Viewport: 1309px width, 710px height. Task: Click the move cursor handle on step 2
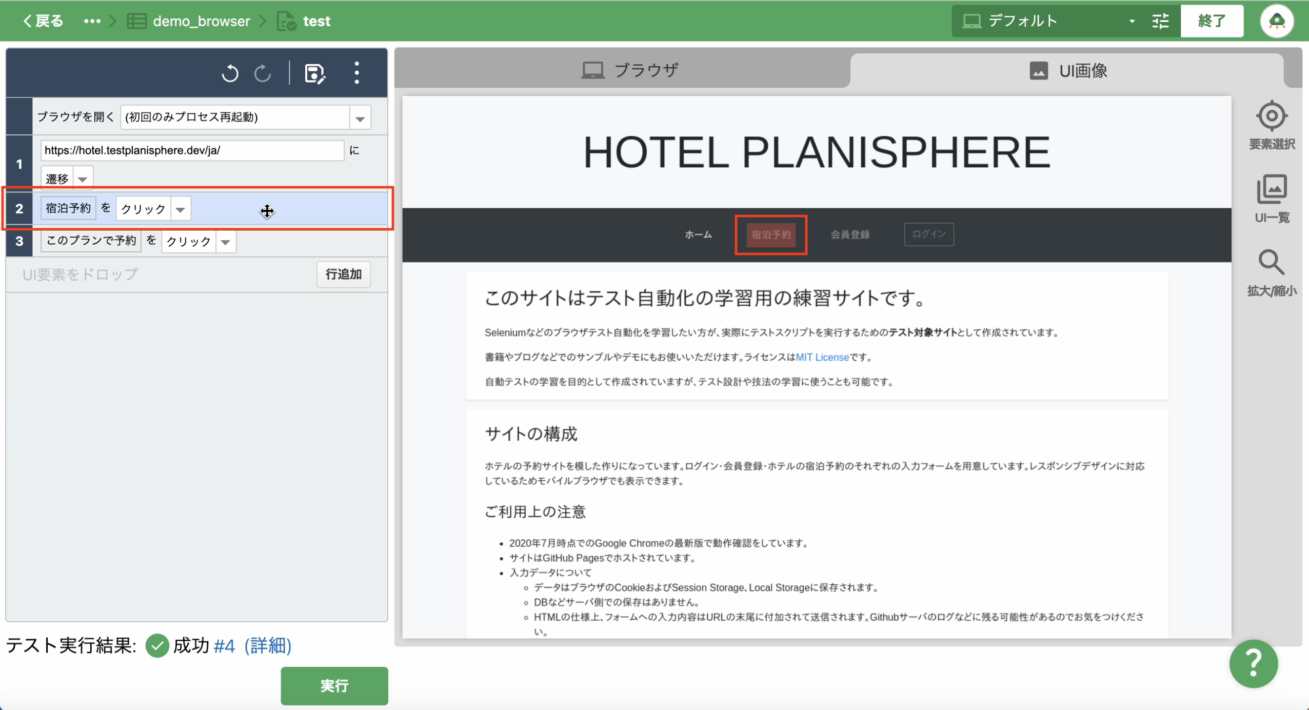click(267, 211)
